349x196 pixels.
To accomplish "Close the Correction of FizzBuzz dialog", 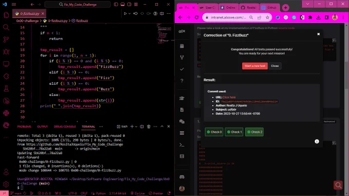I will 319,34.
